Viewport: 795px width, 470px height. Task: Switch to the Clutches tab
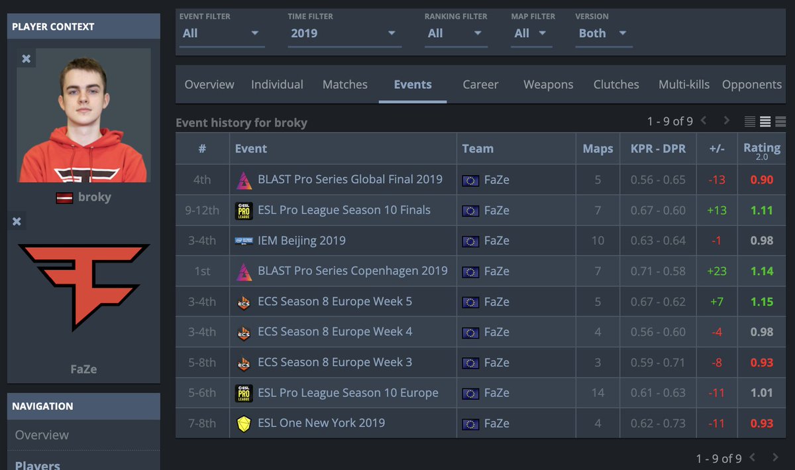point(616,85)
